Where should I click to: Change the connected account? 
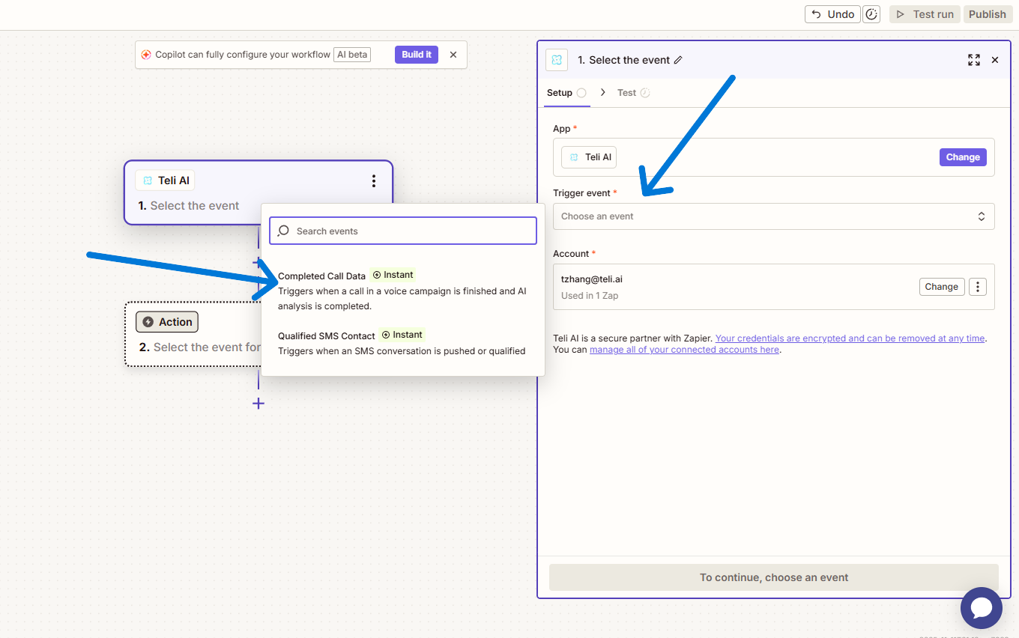941,287
